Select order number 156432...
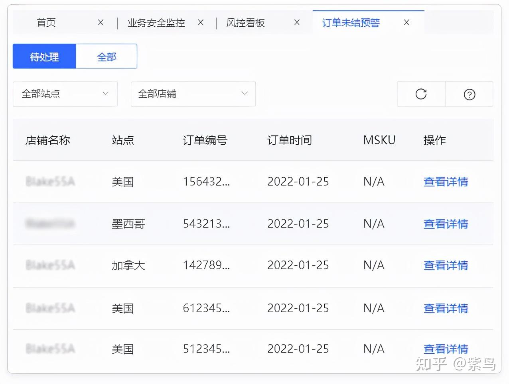This screenshot has height=384, width=509. point(206,182)
